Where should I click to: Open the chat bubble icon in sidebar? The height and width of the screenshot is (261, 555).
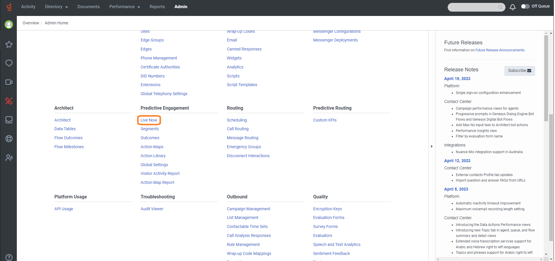pyautogui.click(x=9, y=63)
